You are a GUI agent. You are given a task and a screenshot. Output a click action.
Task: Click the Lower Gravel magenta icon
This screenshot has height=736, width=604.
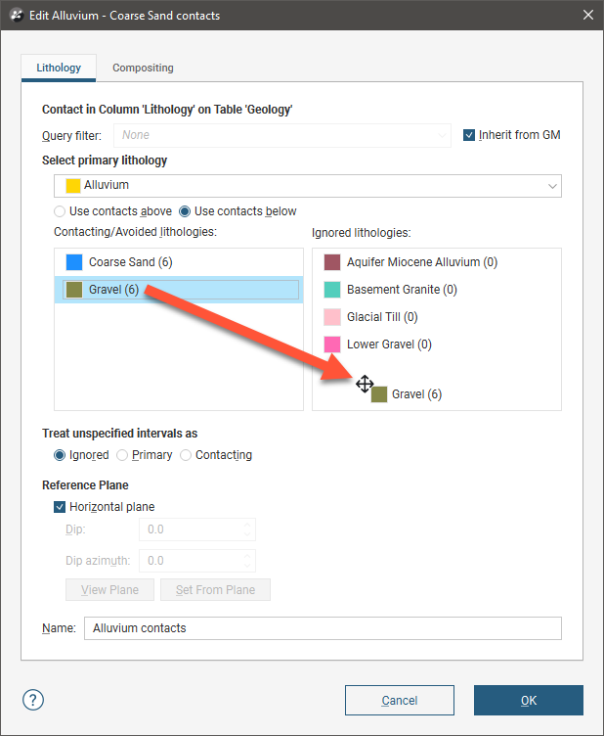[x=332, y=345]
